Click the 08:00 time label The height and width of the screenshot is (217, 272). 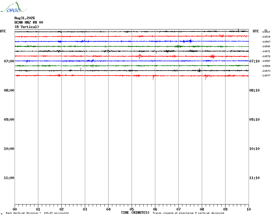tap(9, 90)
